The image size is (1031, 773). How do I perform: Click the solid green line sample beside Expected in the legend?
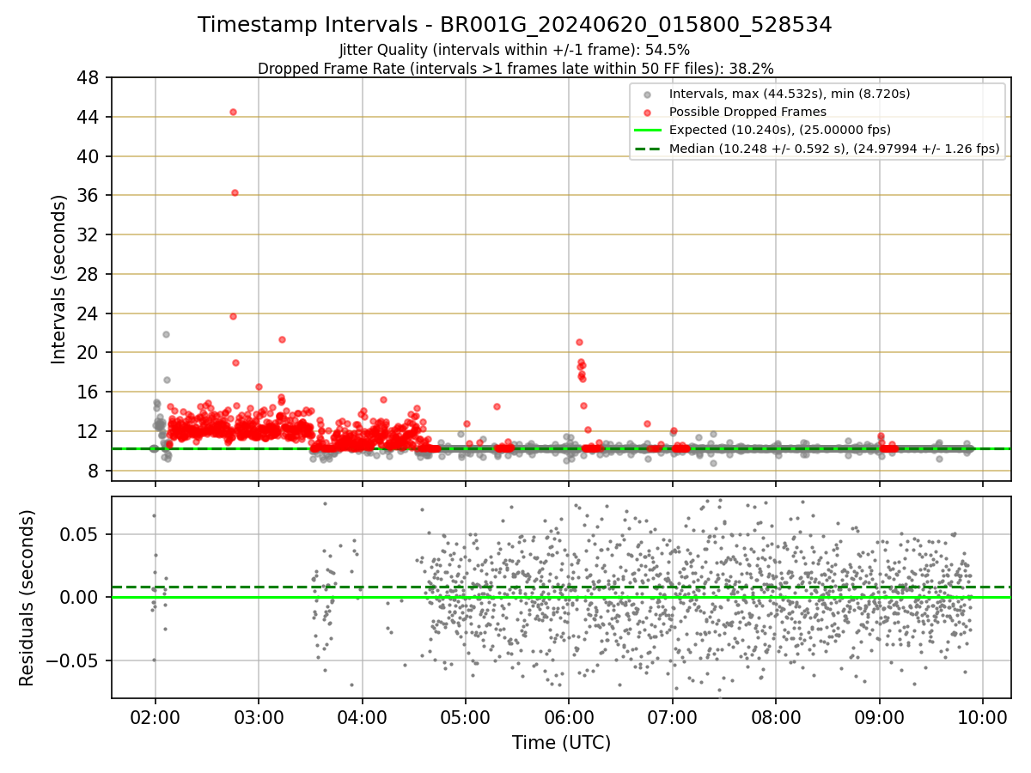[647, 131]
